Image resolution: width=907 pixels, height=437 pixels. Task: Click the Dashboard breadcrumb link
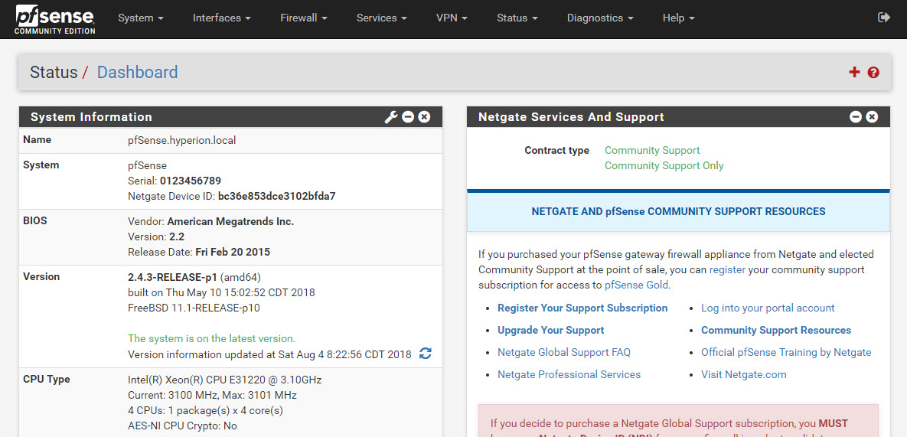point(137,72)
